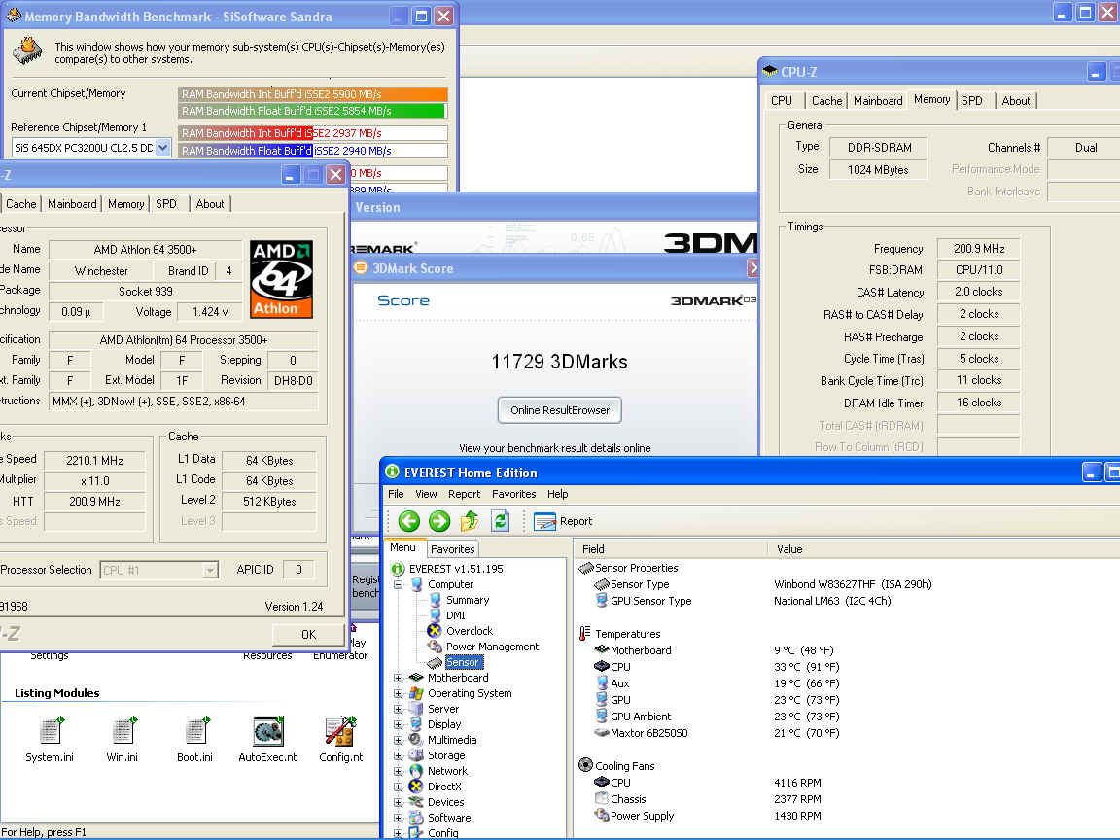Expand the Motherboard node in EVEREST tree
This screenshot has width=1120, height=840.
coord(398,678)
